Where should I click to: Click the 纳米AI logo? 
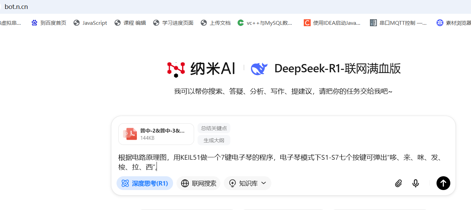click(x=201, y=69)
